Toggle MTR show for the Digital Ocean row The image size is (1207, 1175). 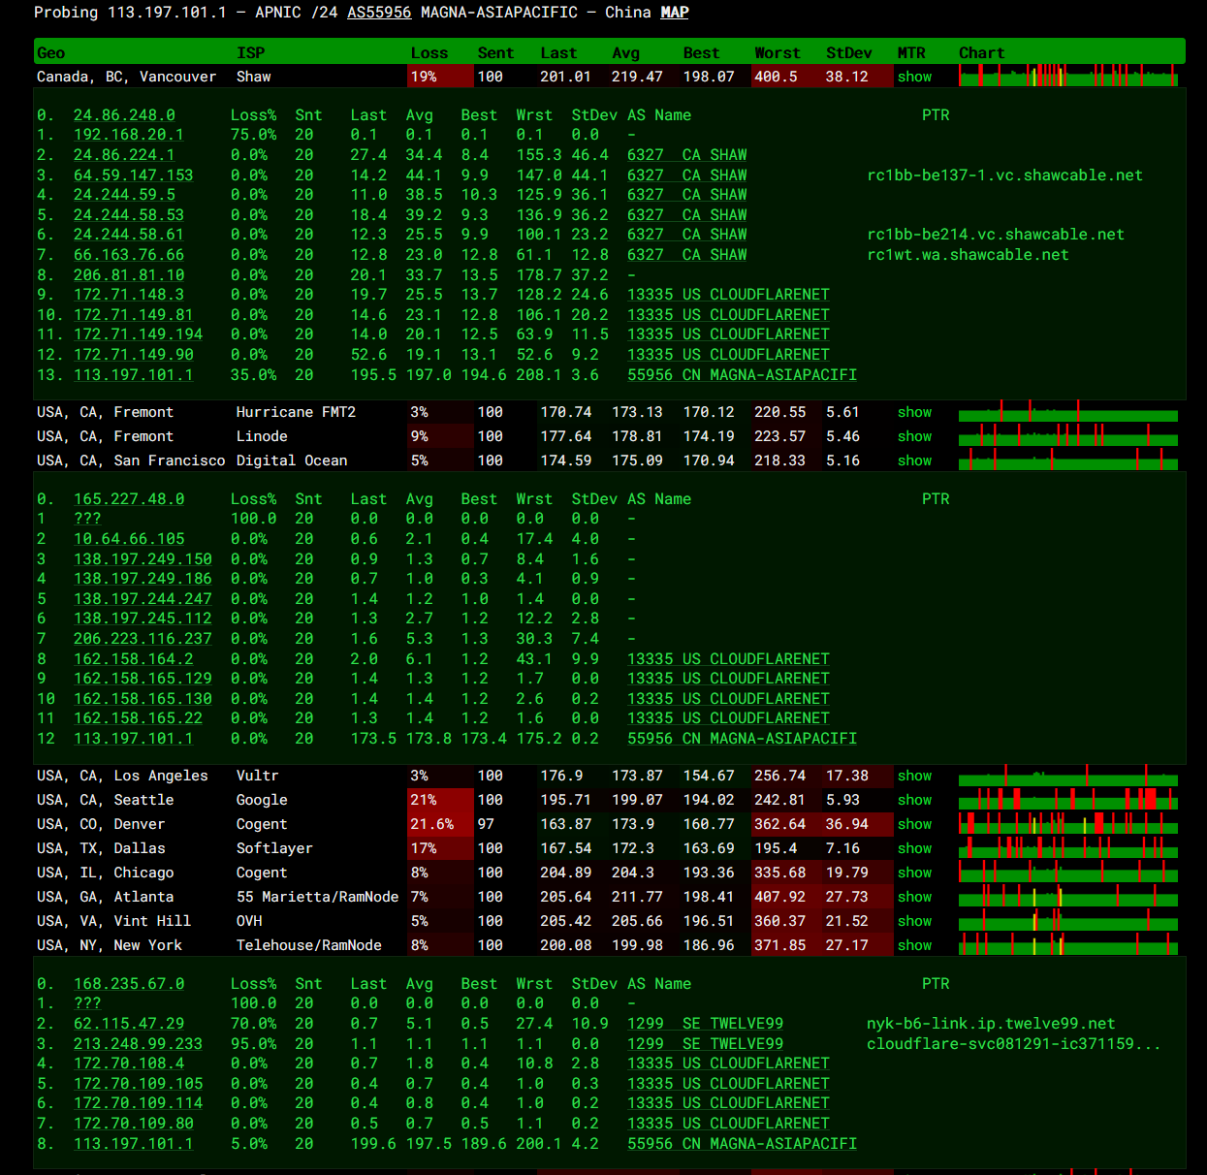click(914, 460)
